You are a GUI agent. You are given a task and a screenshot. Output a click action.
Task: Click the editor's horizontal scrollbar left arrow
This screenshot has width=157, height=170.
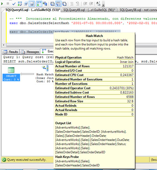[4, 45]
